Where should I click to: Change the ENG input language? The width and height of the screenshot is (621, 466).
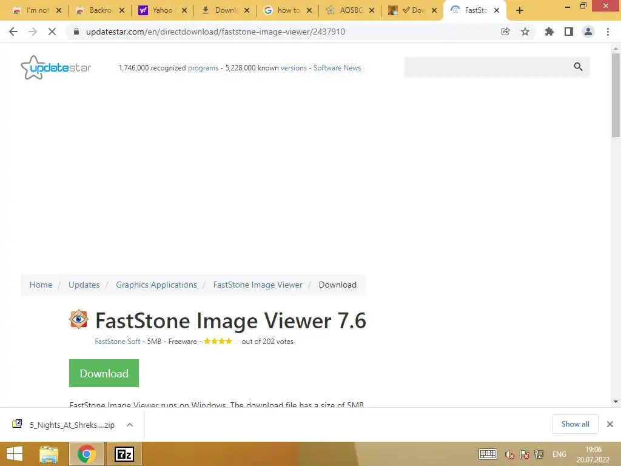coord(559,454)
